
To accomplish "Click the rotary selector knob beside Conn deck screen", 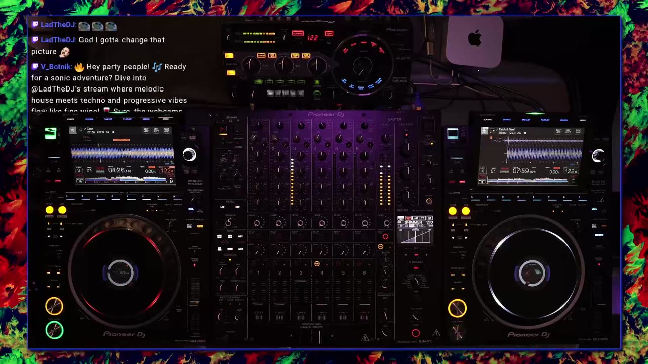I will [189, 155].
